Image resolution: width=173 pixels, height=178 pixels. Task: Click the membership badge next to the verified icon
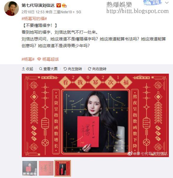click(x=64, y=5)
